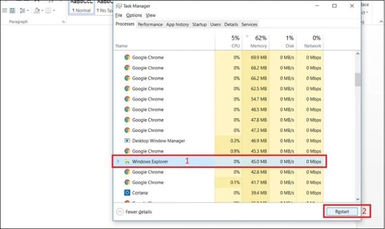
Task: Switch to the Details tab
Action: [x=231, y=25]
